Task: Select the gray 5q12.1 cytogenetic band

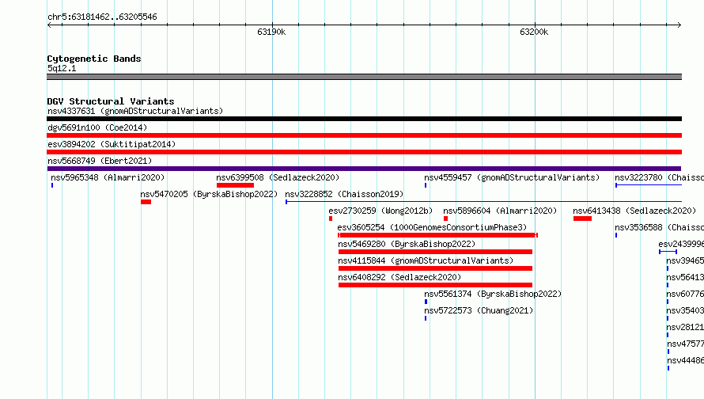Action: tap(364, 77)
